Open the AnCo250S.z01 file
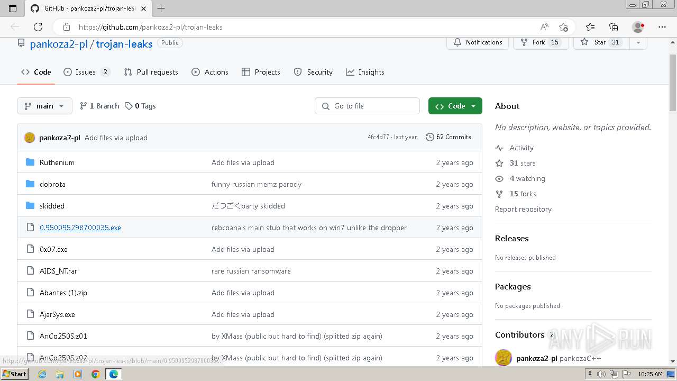 pos(63,336)
